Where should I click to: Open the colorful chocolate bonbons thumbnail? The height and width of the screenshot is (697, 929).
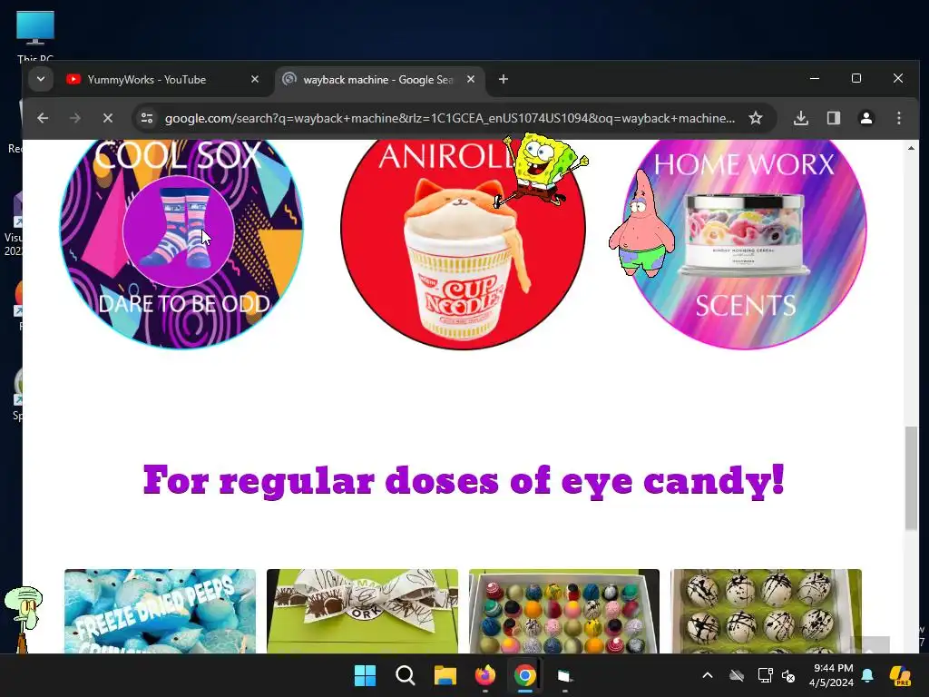563,611
